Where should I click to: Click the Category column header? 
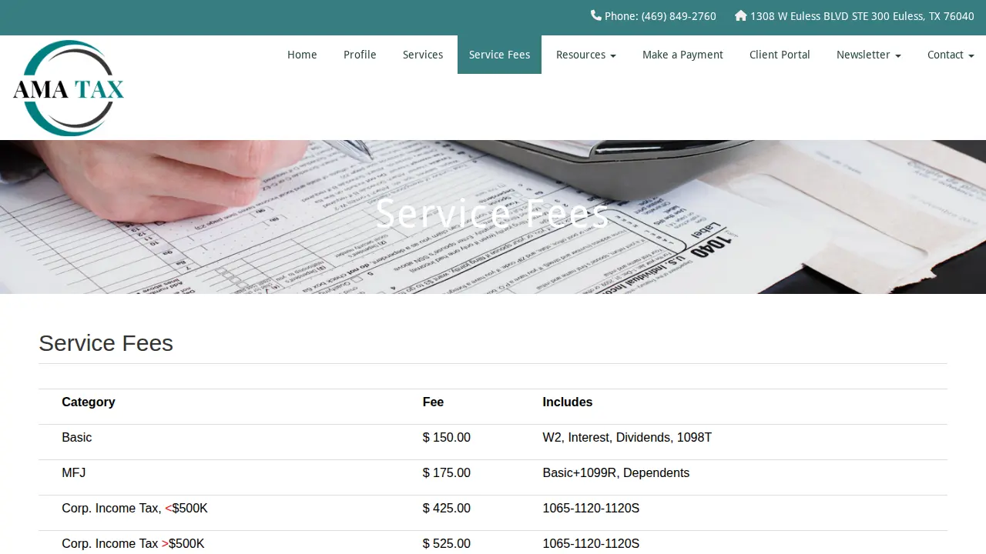[89, 402]
